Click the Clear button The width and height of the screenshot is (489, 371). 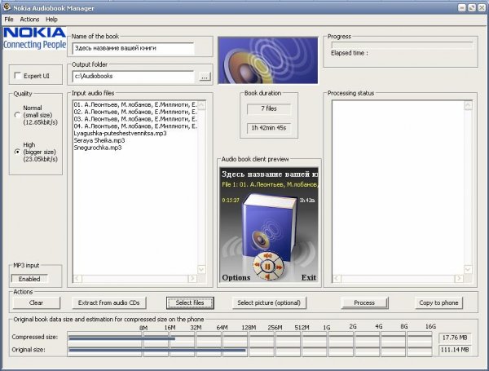(x=36, y=303)
